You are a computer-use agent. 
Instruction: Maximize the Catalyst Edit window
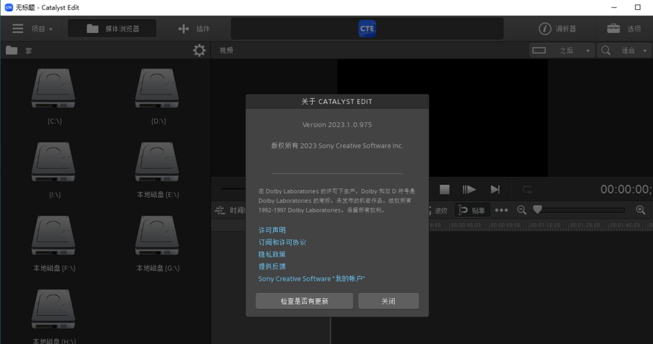[638, 7]
